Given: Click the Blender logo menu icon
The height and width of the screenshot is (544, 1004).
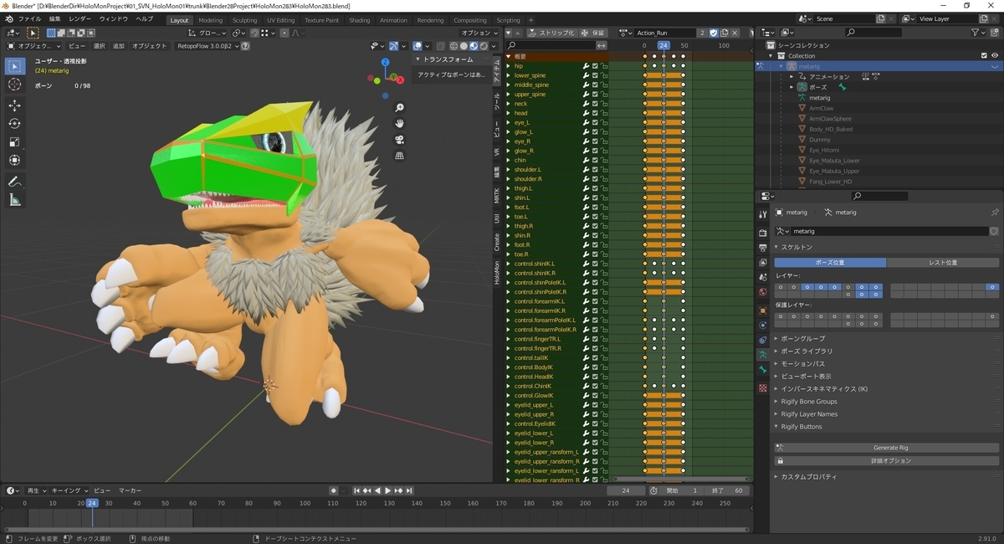Looking at the screenshot, I should [8, 19].
